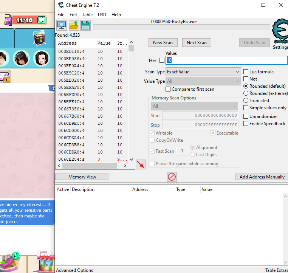Select the girl with cap avatar in game

pos(21,58)
